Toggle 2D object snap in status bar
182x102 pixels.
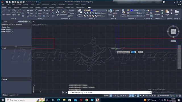(133, 95)
